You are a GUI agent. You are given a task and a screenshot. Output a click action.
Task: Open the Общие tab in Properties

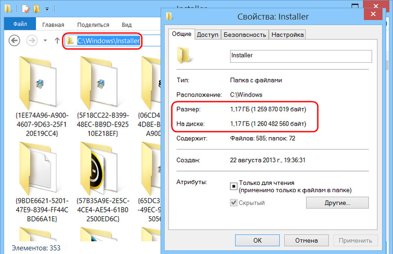click(x=181, y=34)
